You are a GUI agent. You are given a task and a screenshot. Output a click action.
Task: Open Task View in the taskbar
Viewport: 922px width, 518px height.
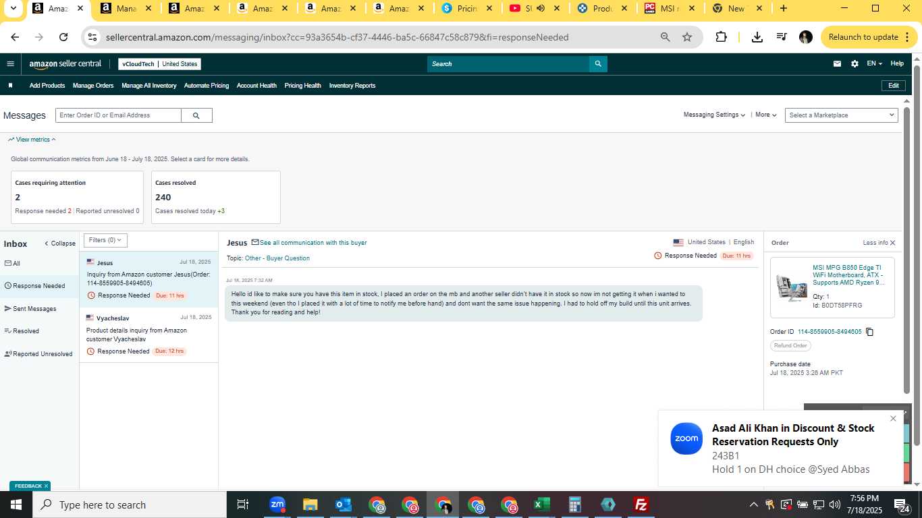click(243, 505)
